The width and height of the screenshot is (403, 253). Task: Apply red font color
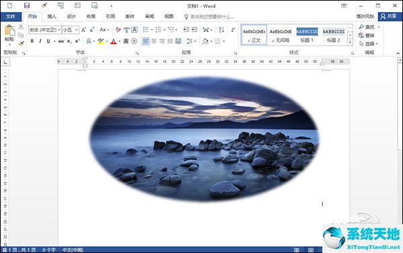114,41
